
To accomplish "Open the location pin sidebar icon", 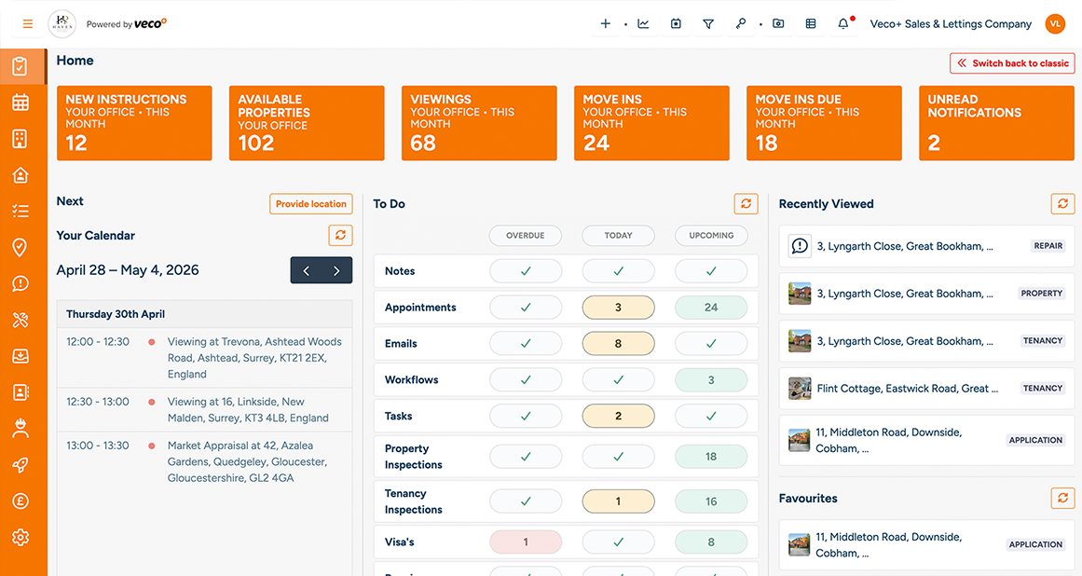I will coord(20,247).
